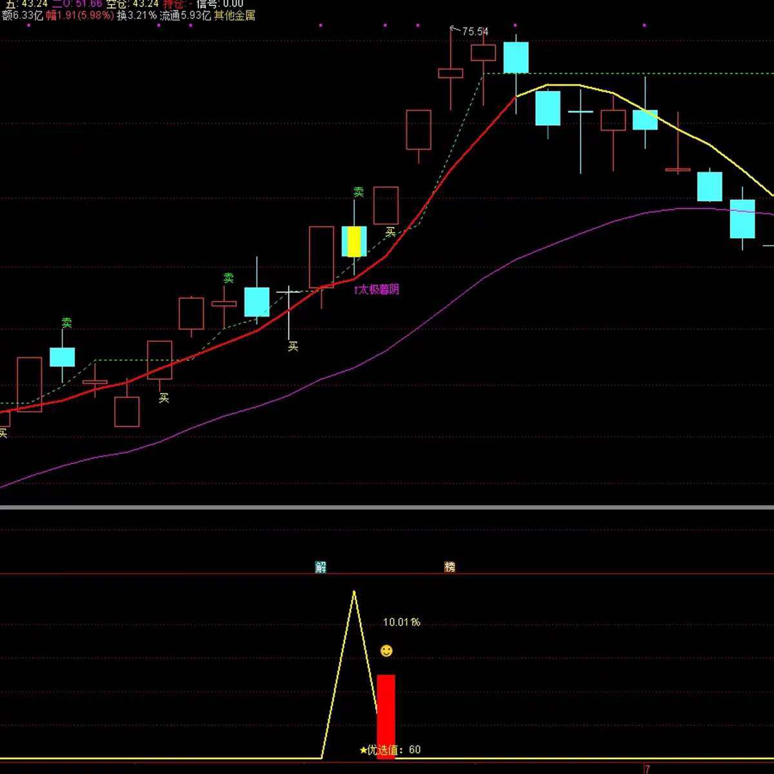Click the 太极暮阴 signal arrow label
774x774 pixels.
click(x=377, y=290)
